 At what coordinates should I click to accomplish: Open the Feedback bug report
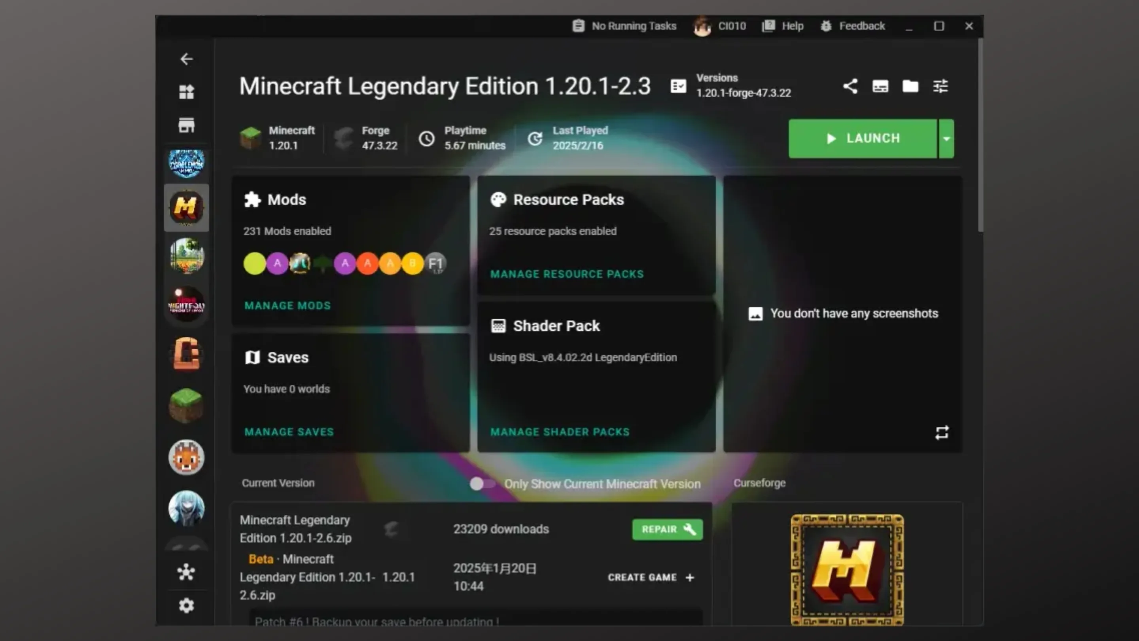[853, 26]
